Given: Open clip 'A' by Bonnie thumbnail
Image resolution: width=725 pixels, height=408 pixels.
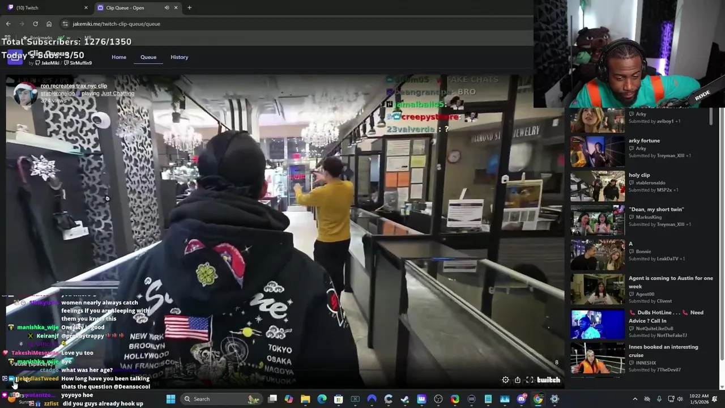Looking at the screenshot, I should pos(598,255).
